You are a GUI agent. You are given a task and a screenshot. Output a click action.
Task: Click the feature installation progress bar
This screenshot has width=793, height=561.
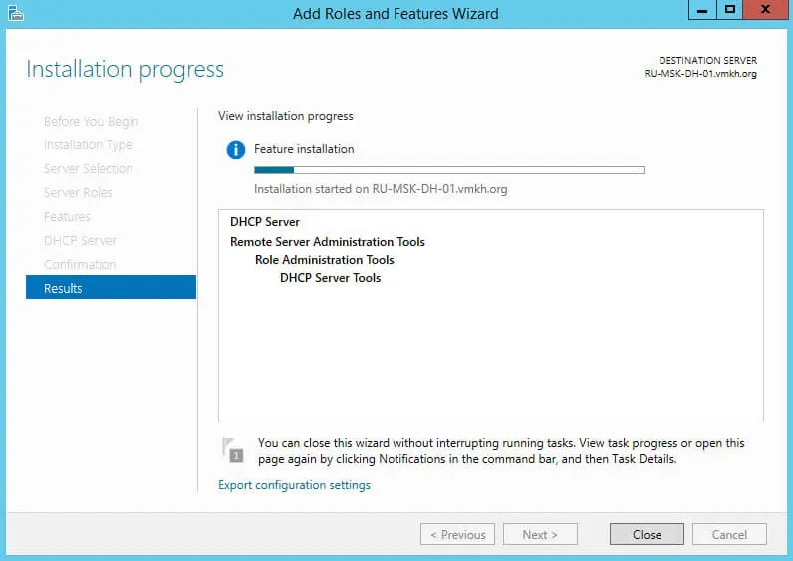pos(449,170)
